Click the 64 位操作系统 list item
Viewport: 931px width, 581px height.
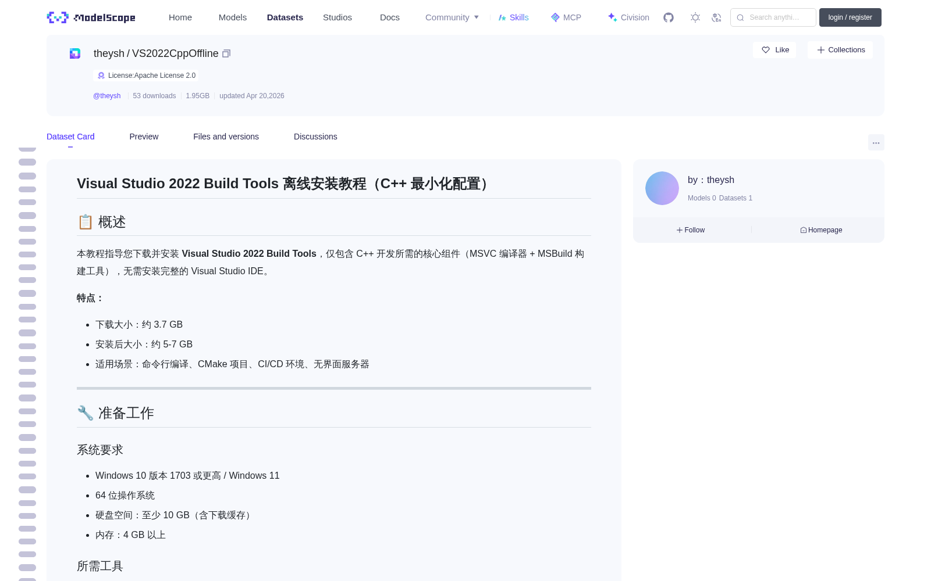125,495
